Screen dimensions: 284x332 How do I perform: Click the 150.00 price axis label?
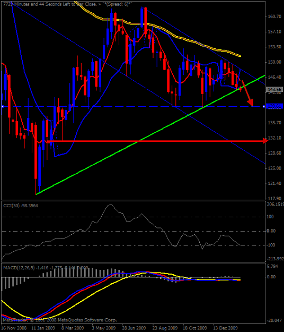click(274, 62)
